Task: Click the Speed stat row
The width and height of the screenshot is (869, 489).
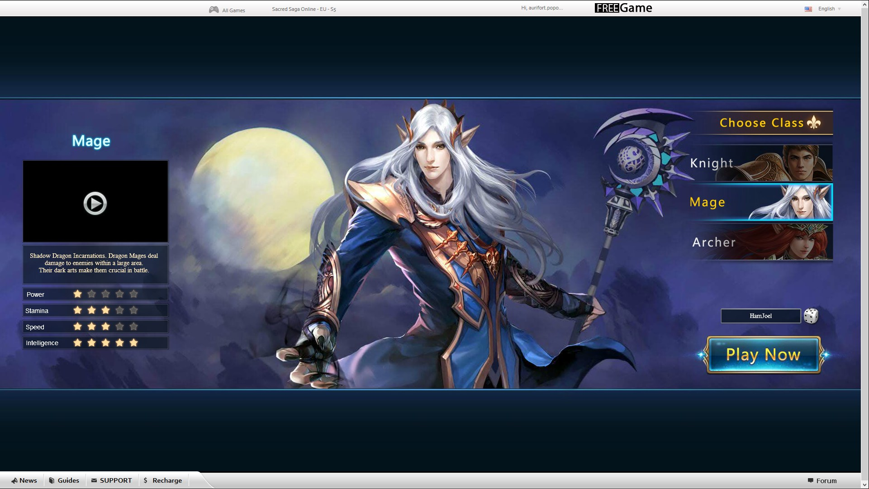Action: coord(95,327)
